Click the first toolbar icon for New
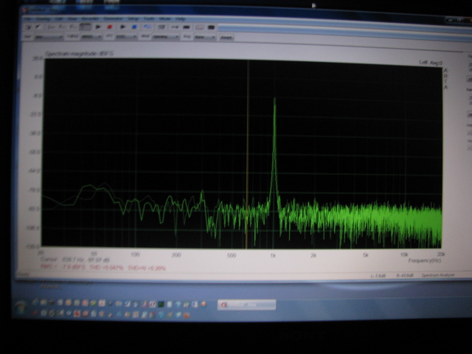The width and height of the screenshot is (472, 354). coord(28,27)
